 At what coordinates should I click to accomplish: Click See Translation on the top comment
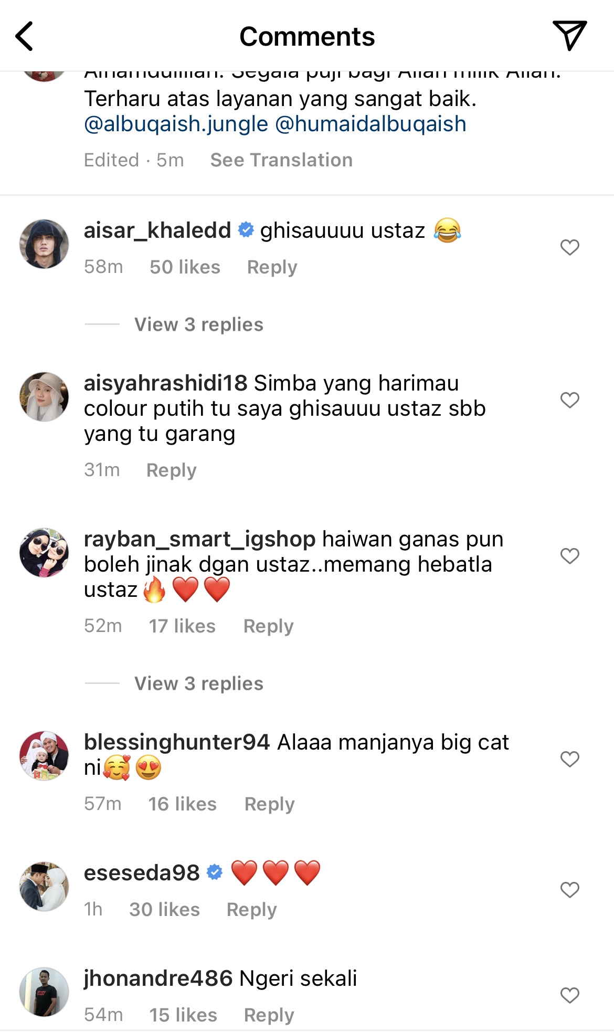pos(281,160)
